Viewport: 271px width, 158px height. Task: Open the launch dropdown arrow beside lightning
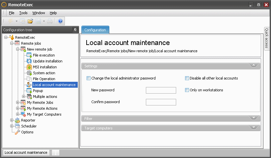click(x=16, y=21)
